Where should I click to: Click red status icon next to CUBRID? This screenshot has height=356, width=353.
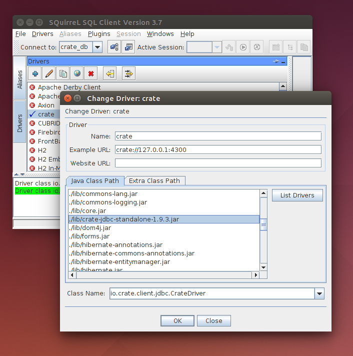coord(32,123)
